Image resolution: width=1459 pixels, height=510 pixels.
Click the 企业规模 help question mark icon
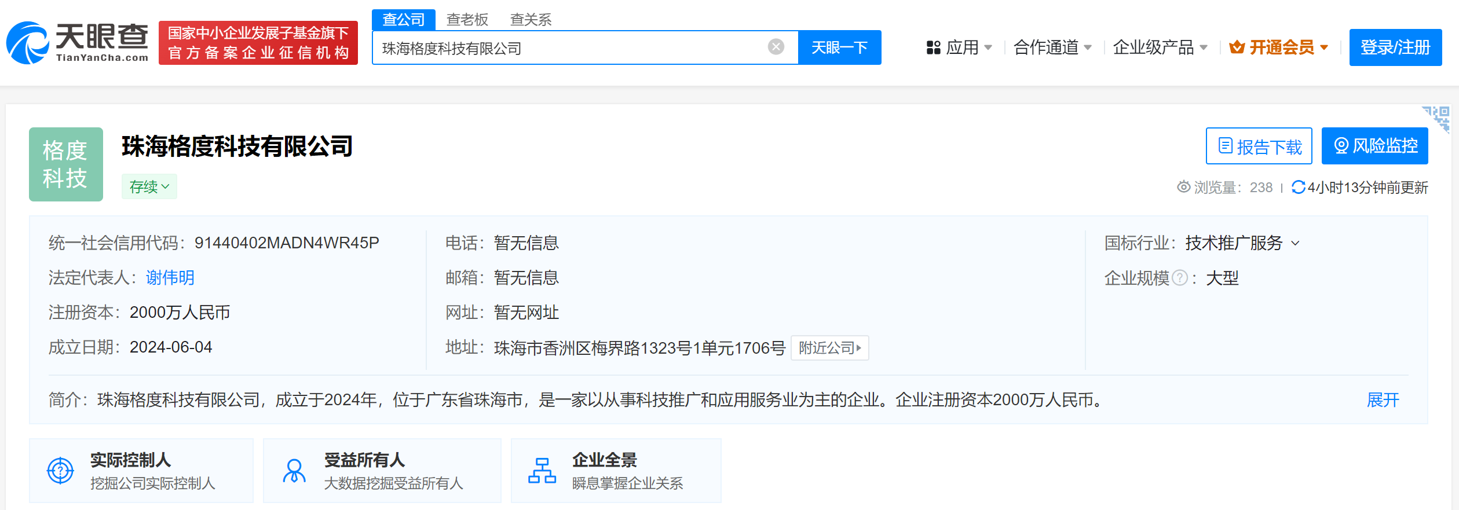click(x=1180, y=278)
